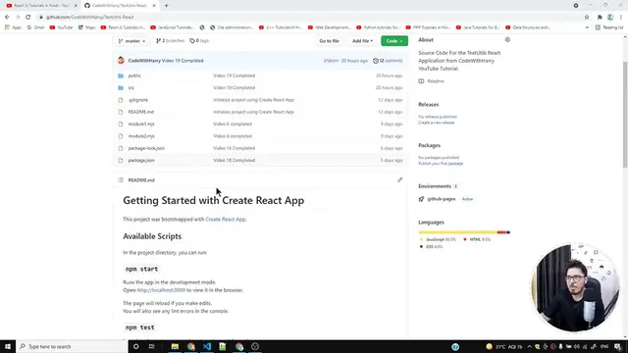628x353 pixels.
Task: Open the src folder
Action: 131,87
